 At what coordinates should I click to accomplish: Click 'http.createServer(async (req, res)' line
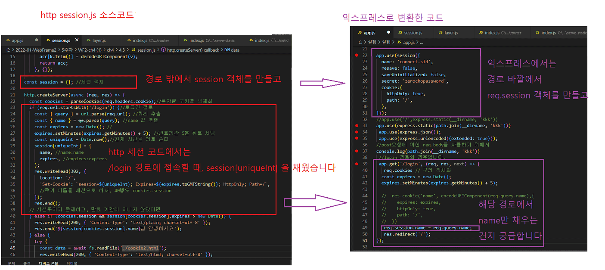pos(74,95)
